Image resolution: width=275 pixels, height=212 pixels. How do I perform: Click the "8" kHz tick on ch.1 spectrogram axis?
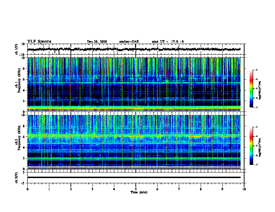tap(24, 69)
